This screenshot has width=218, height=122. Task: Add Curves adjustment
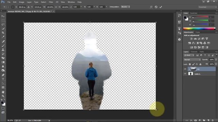coord(199,39)
